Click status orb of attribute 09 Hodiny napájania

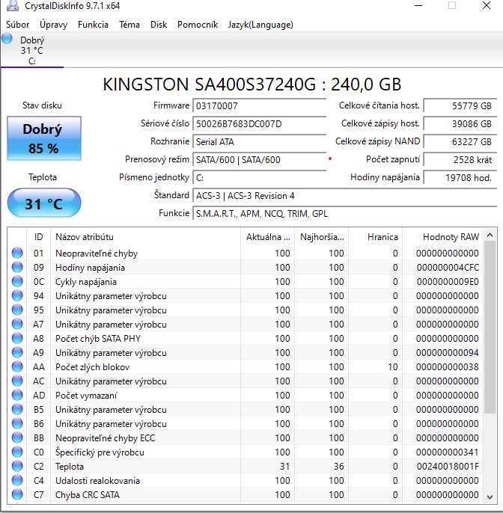coord(17,267)
